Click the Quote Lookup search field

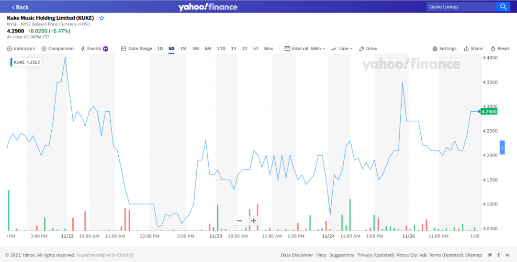(460, 7)
